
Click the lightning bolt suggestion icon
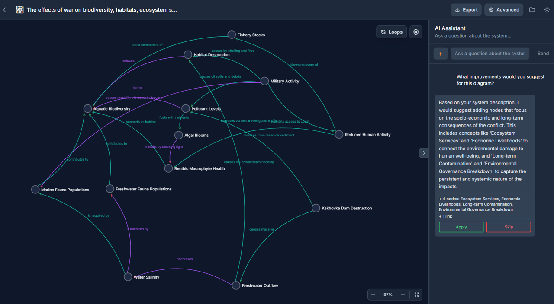tap(441, 54)
